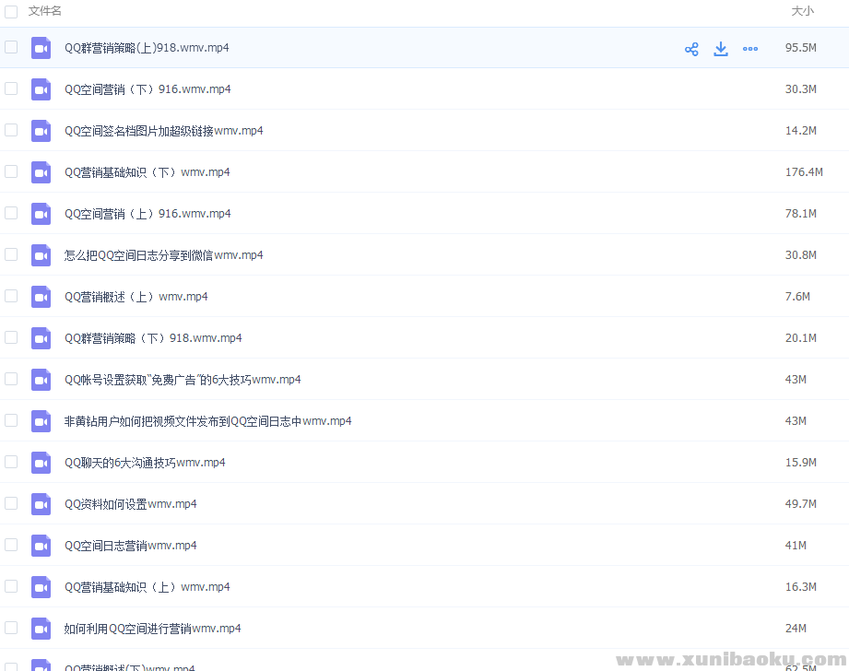
Task: Click the video icon beside QQ空间营销（下）916
Action: (41, 88)
